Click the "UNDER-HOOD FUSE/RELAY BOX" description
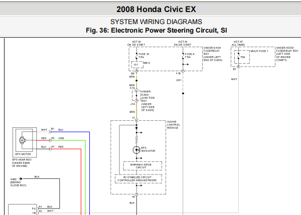Image resolution: width=301 pixels, height=215 pixels. (287, 54)
